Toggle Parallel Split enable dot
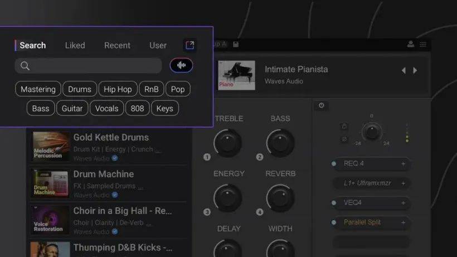The image size is (457, 257). coord(334,222)
